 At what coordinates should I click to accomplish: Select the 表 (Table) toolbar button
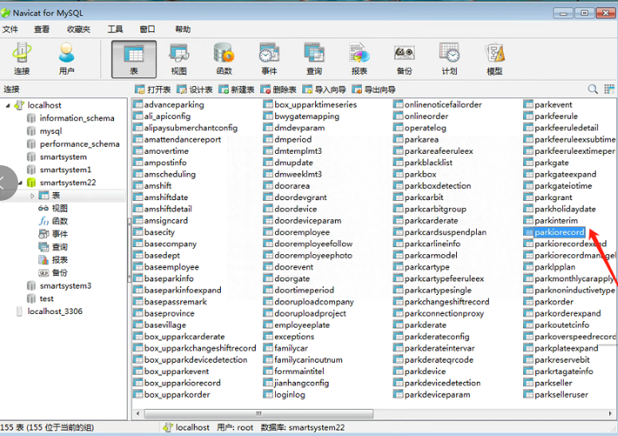[134, 59]
